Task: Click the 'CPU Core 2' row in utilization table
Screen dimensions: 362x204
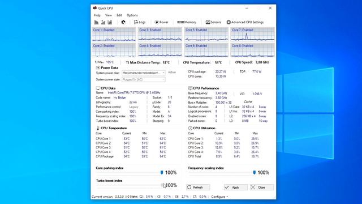Action: point(223,143)
